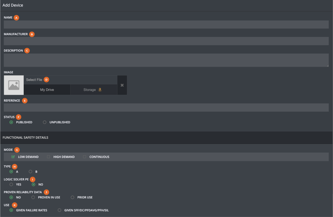Switch to the My Drive tab
Screen dimensions: 333x217
(47, 89)
